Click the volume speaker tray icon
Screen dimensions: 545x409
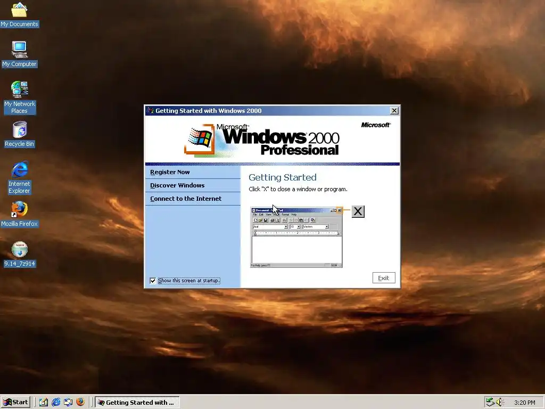click(500, 402)
